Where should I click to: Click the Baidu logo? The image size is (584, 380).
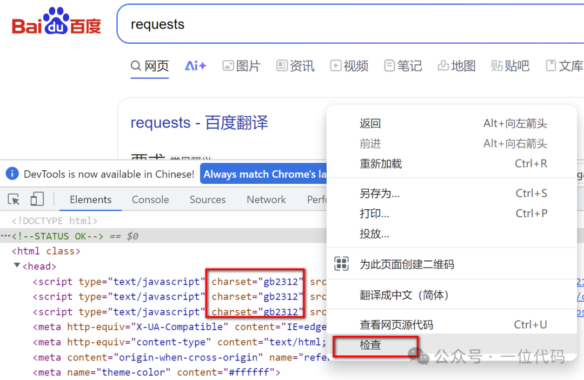click(x=57, y=21)
